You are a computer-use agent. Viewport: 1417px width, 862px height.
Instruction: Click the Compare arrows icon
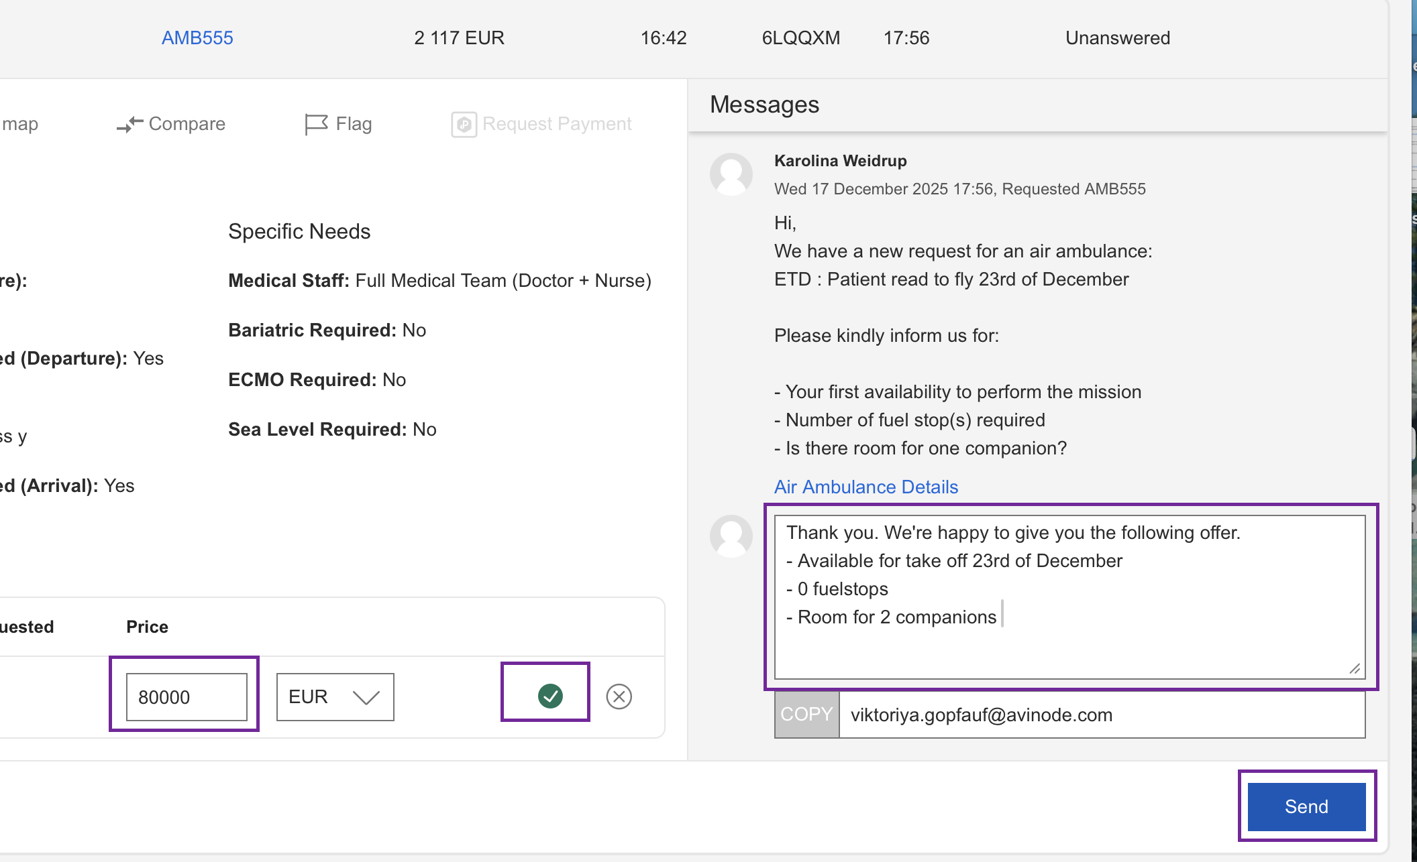click(x=129, y=124)
